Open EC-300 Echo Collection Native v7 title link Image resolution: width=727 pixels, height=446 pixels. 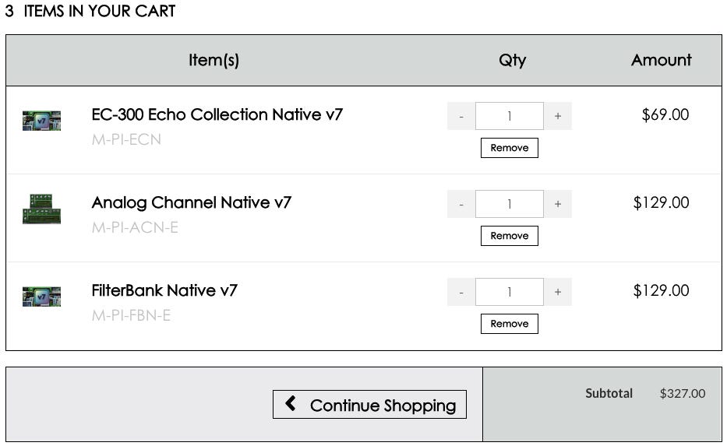click(217, 114)
